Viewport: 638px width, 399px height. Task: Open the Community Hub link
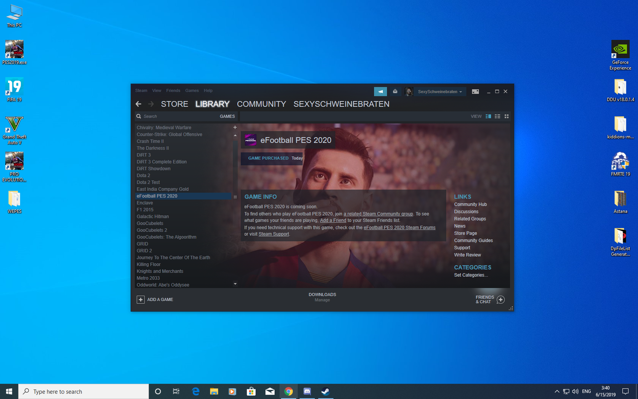(470, 204)
